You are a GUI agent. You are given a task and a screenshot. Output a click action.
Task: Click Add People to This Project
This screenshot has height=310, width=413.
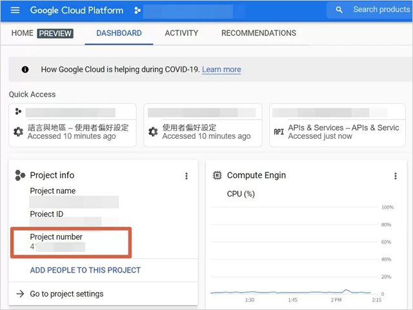point(85,270)
